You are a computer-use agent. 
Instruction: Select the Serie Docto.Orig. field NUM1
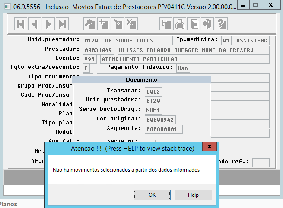click(x=153, y=110)
